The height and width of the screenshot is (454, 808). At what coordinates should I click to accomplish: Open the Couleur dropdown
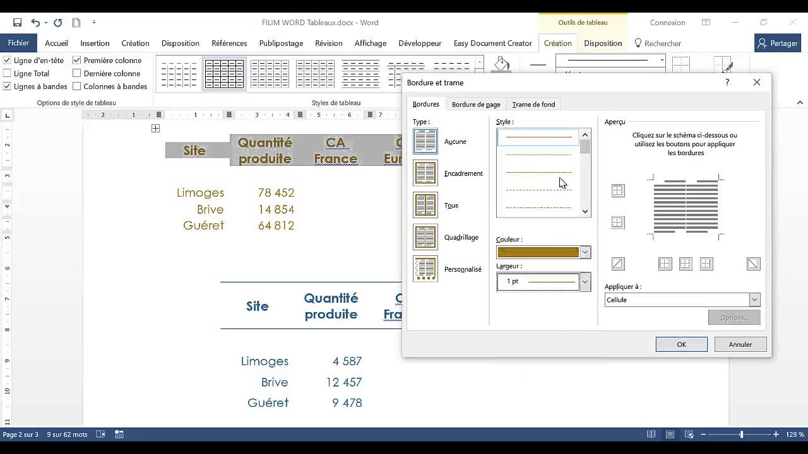(x=585, y=252)
